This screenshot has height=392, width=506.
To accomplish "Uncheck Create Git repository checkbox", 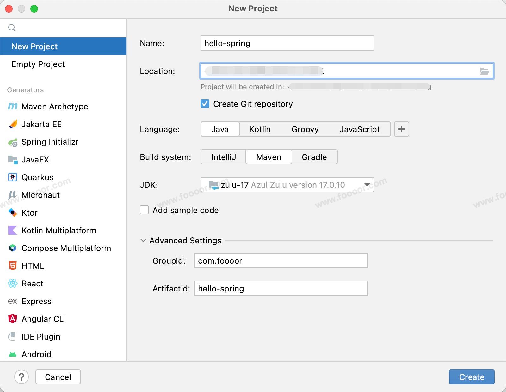I will (x=205, y=104).
